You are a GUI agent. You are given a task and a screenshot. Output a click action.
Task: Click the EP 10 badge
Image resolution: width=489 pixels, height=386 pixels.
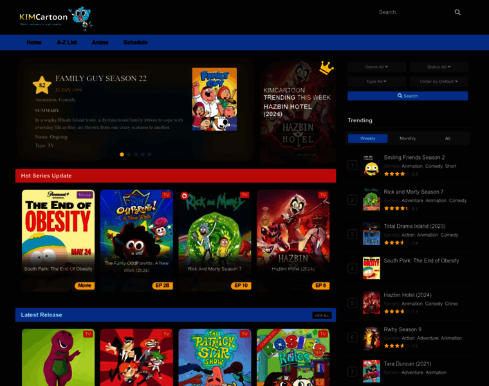(241, 286)
